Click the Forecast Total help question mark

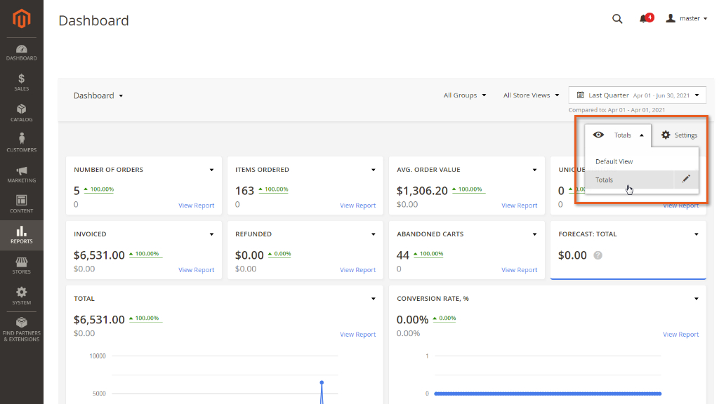[x=598, y=255]
